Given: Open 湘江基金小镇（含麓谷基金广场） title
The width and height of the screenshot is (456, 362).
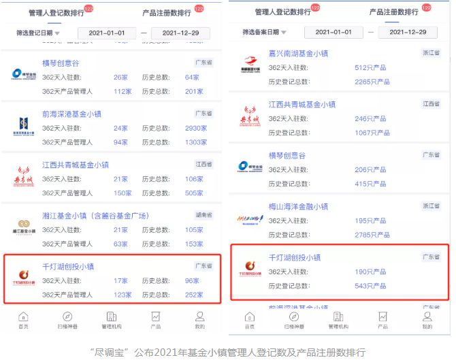Looking at the screenshot, I should pyautogui.click(x=96, y=216).
